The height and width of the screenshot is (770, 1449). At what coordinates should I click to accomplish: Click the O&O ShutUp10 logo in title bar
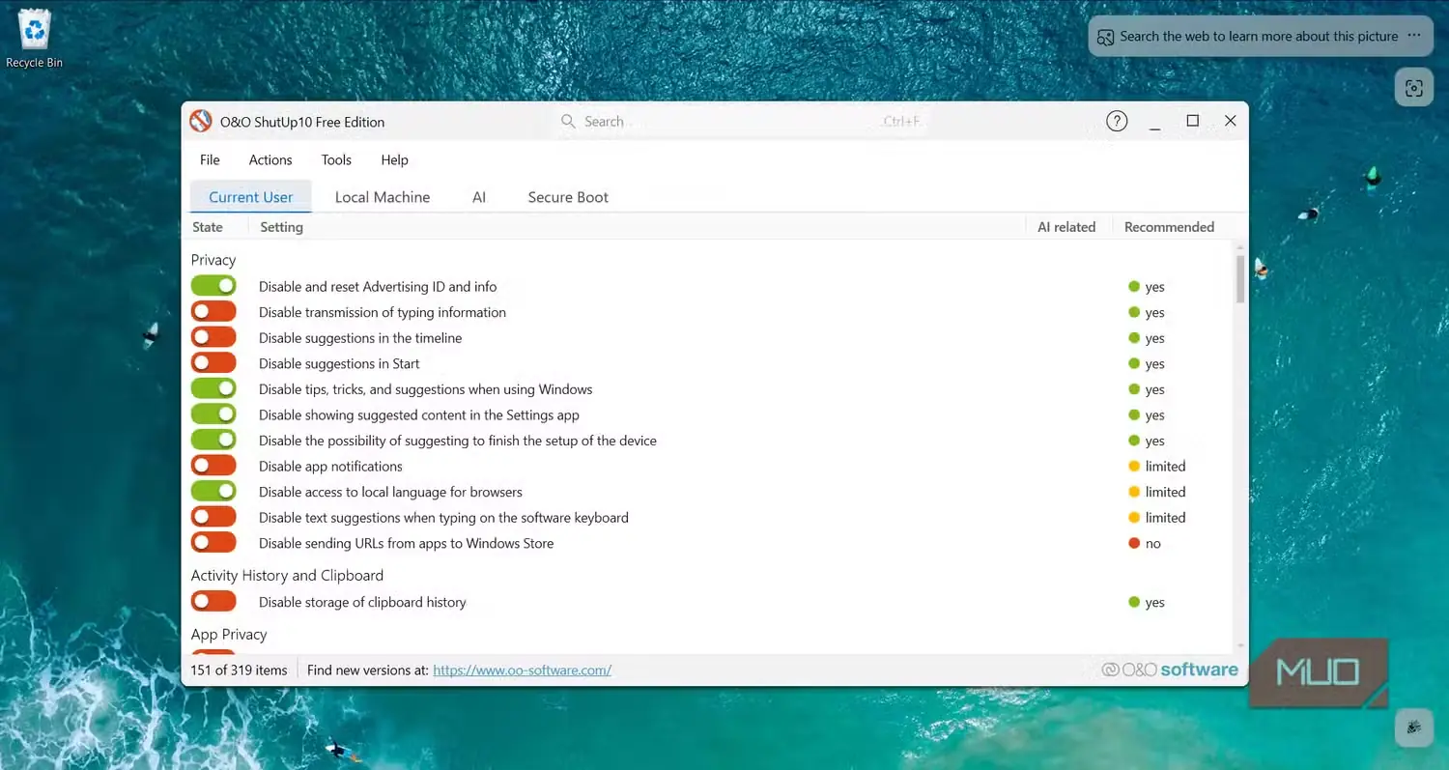click(201, 121)
